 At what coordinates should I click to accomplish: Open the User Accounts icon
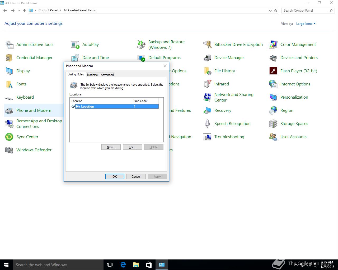[x=273, y=137]
